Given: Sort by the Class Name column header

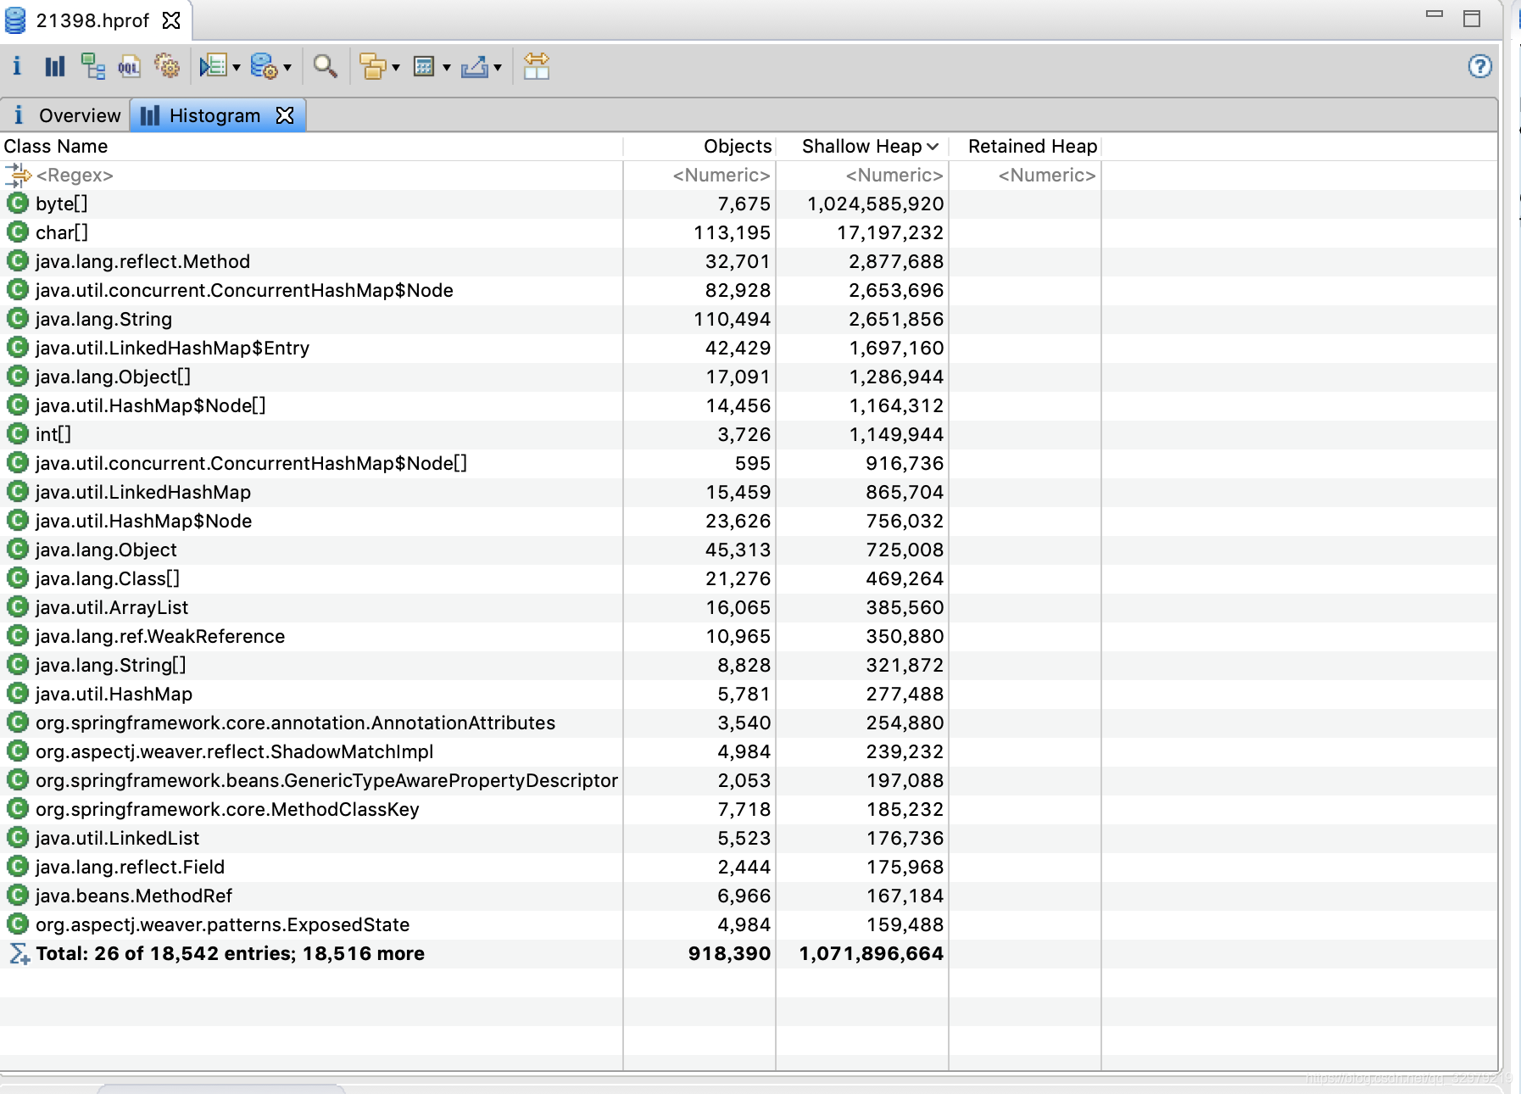Looking at the screenshot, I should 311,147.
